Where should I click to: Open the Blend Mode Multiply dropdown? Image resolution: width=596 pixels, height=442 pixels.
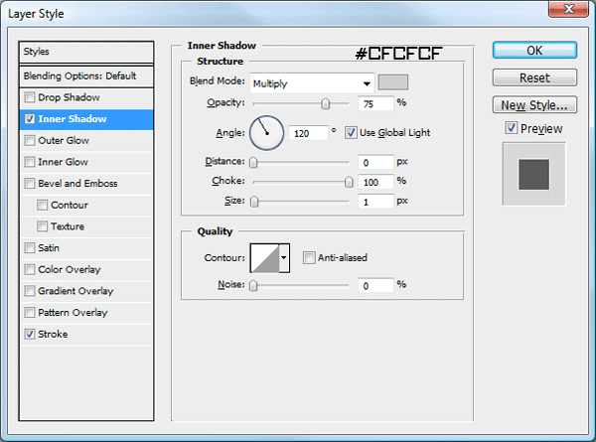(x=312, y=83)
